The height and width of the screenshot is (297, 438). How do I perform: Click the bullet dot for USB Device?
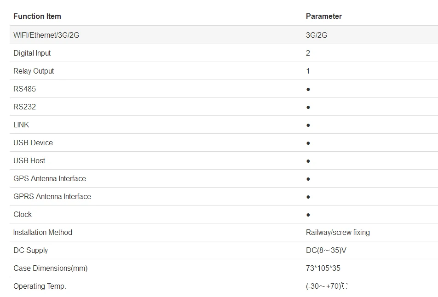(x=308, y=143)
